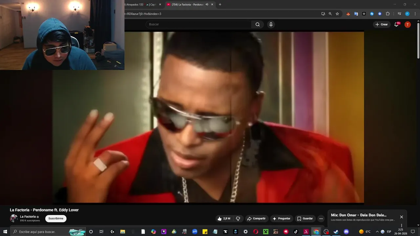Screen dimensions: 420x236
Task: Open the Extensions puzzle menu
Action: 388,14
